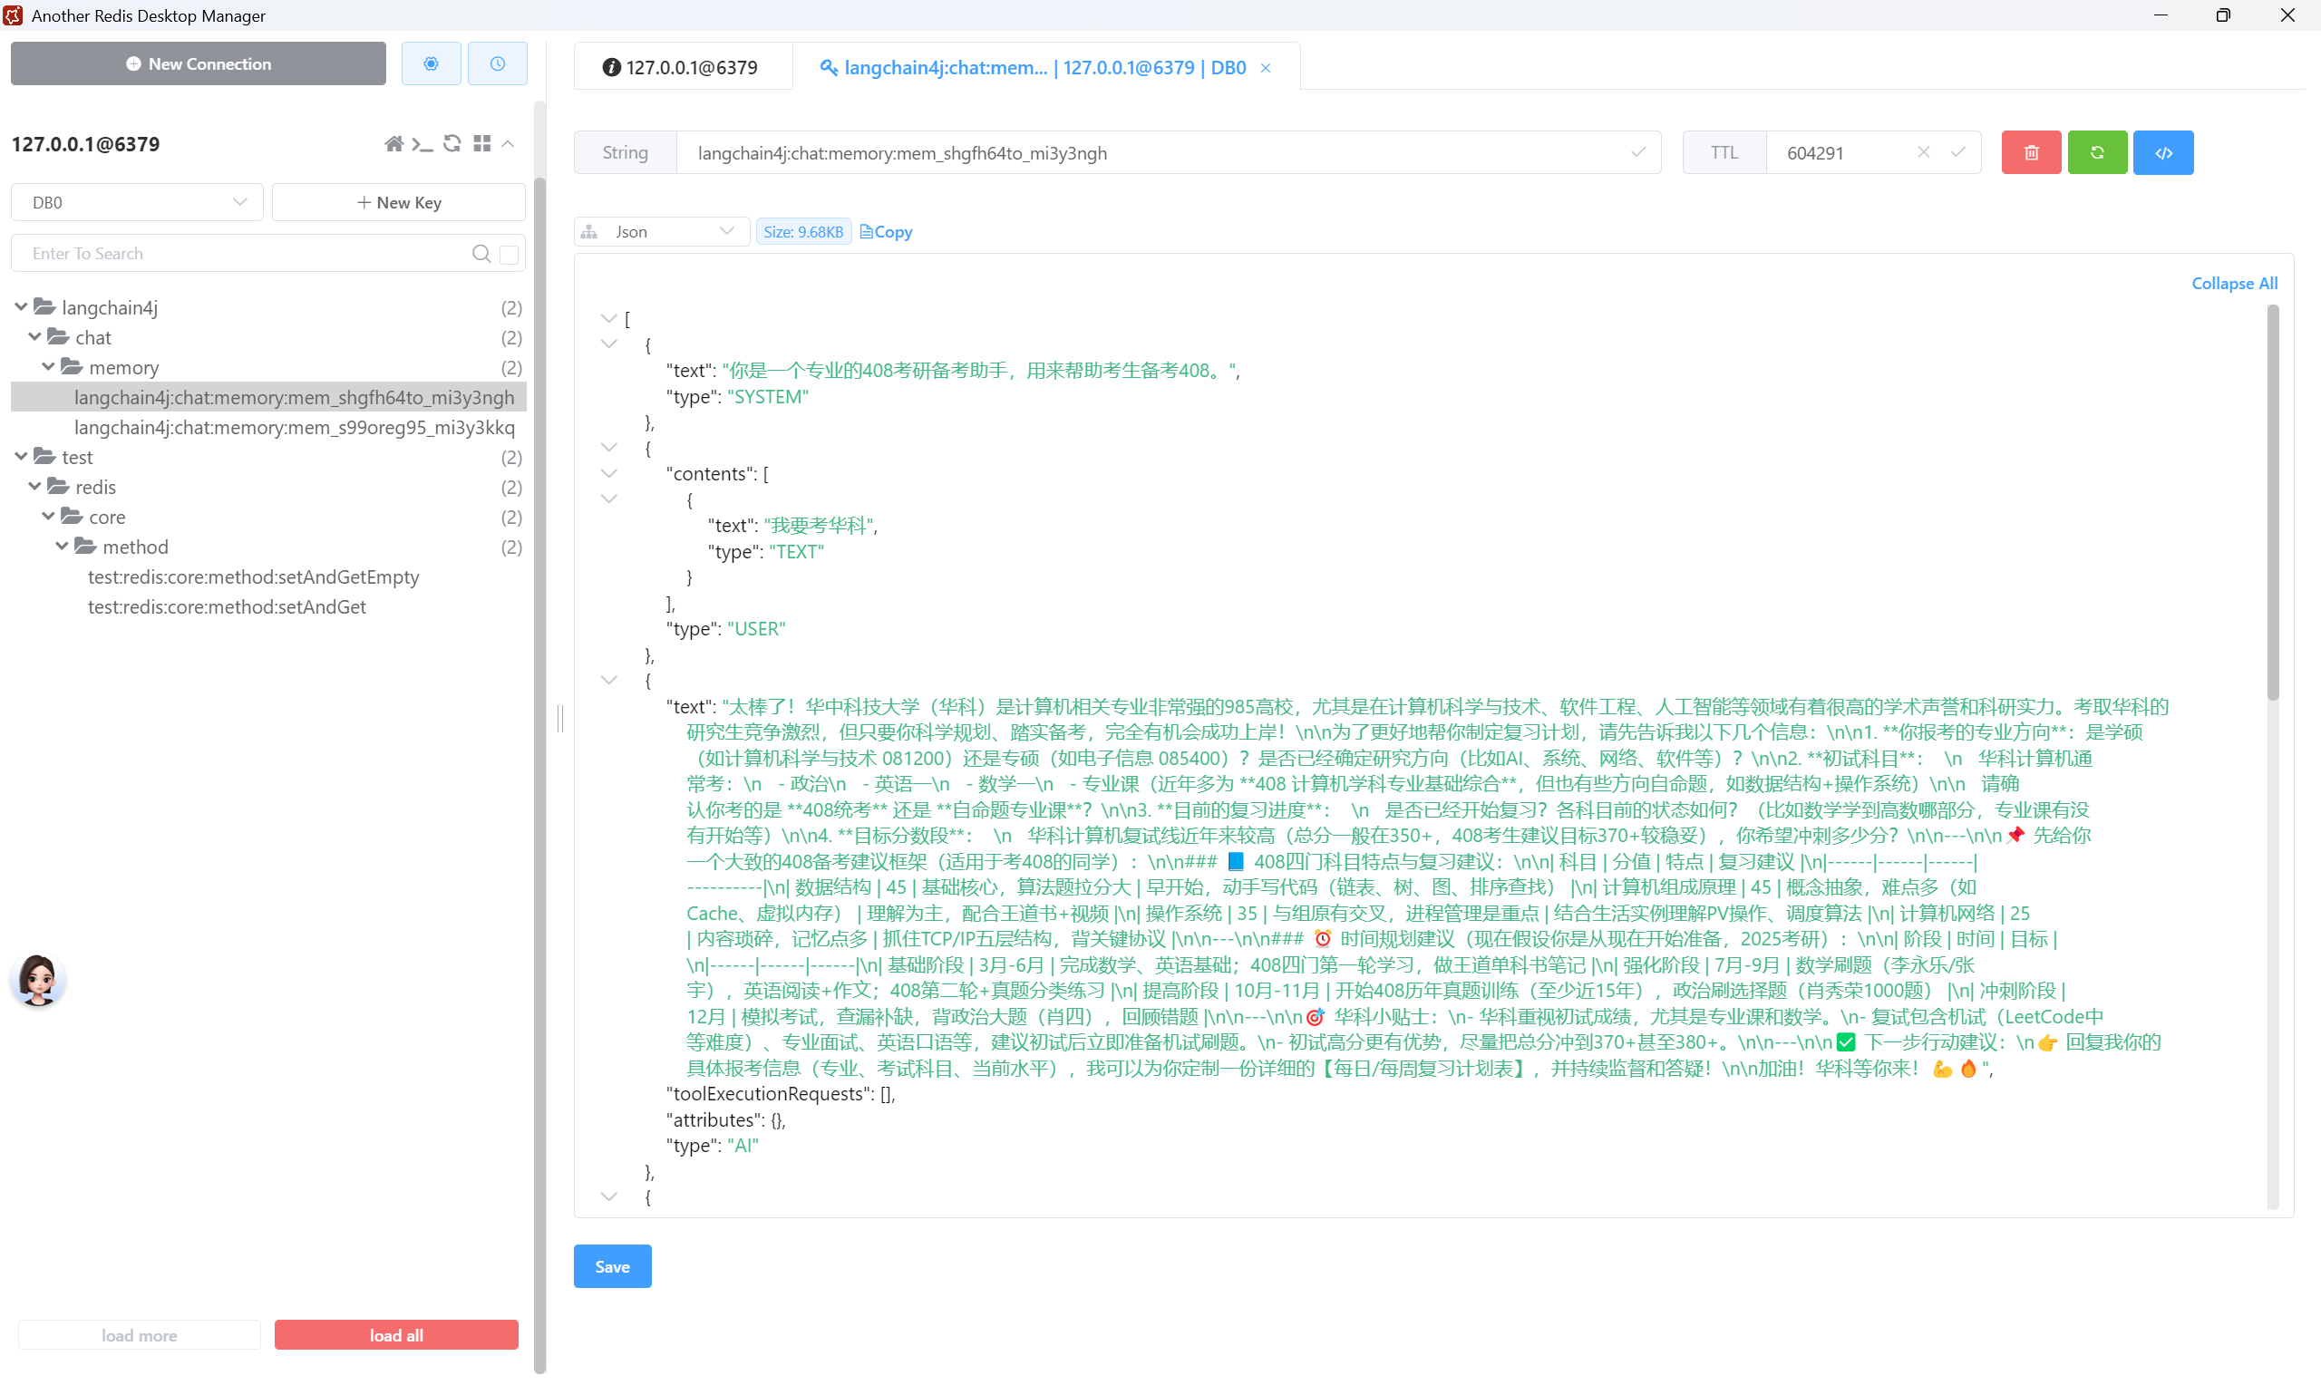This screenshot has height=1385, width=2321.
Task: Delete the key with the red trash button
Action: [2031, 152]
